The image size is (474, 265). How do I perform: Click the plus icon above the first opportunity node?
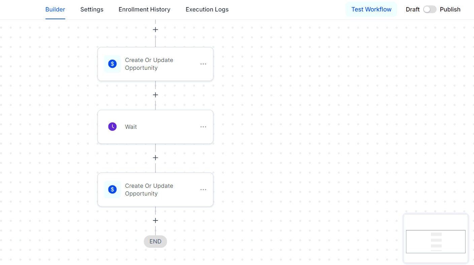pyautogui.click(x=155, y=29)
